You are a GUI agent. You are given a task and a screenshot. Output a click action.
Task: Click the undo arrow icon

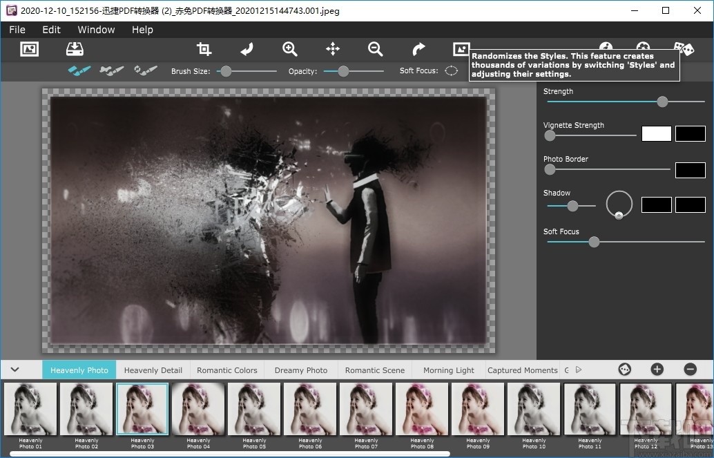[x=247, y=49]
